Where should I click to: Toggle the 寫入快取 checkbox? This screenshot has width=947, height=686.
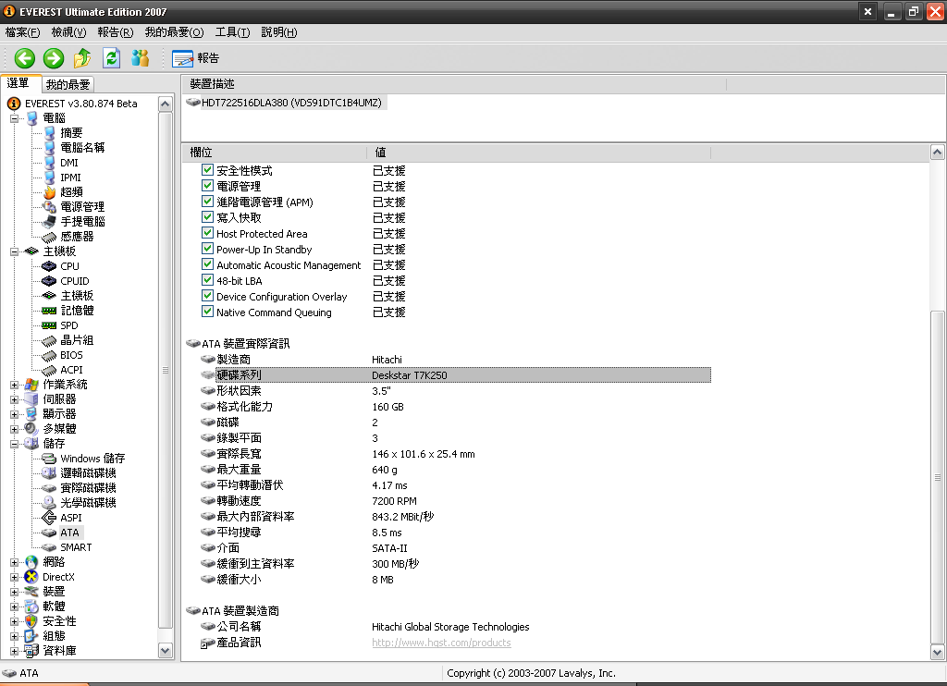pos(207,216)
